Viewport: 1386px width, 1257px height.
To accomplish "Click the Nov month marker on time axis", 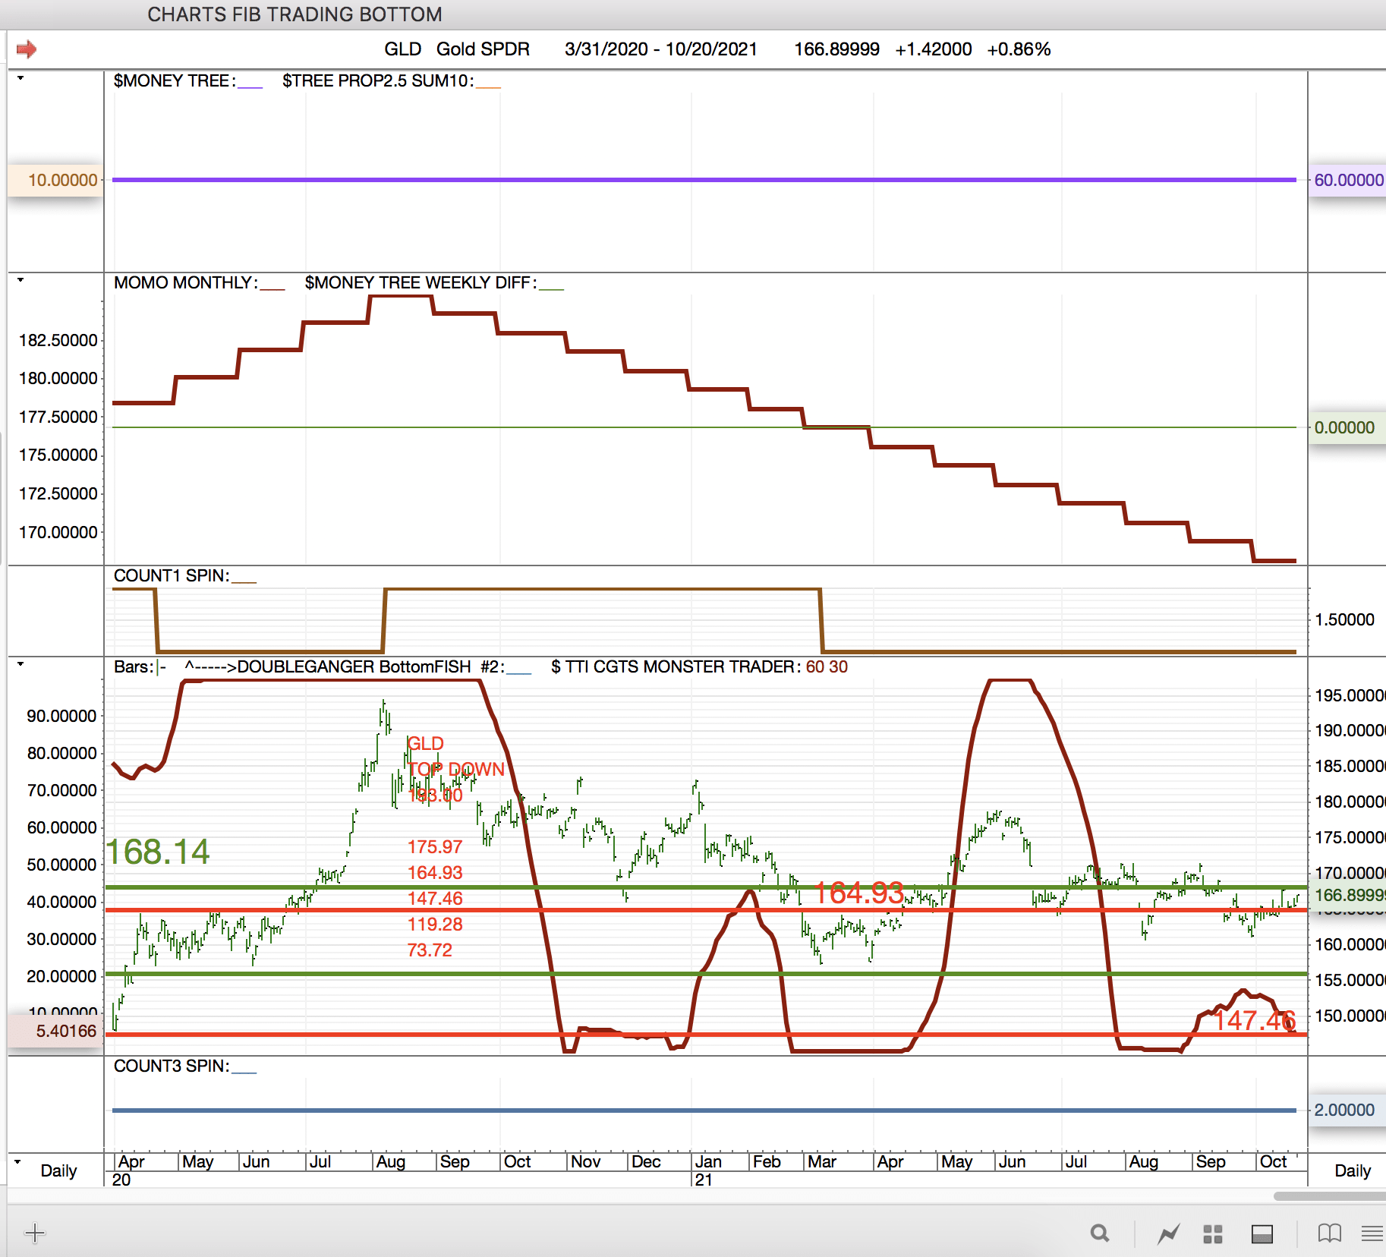I will pyautogui.click(x=585, y=1162).
